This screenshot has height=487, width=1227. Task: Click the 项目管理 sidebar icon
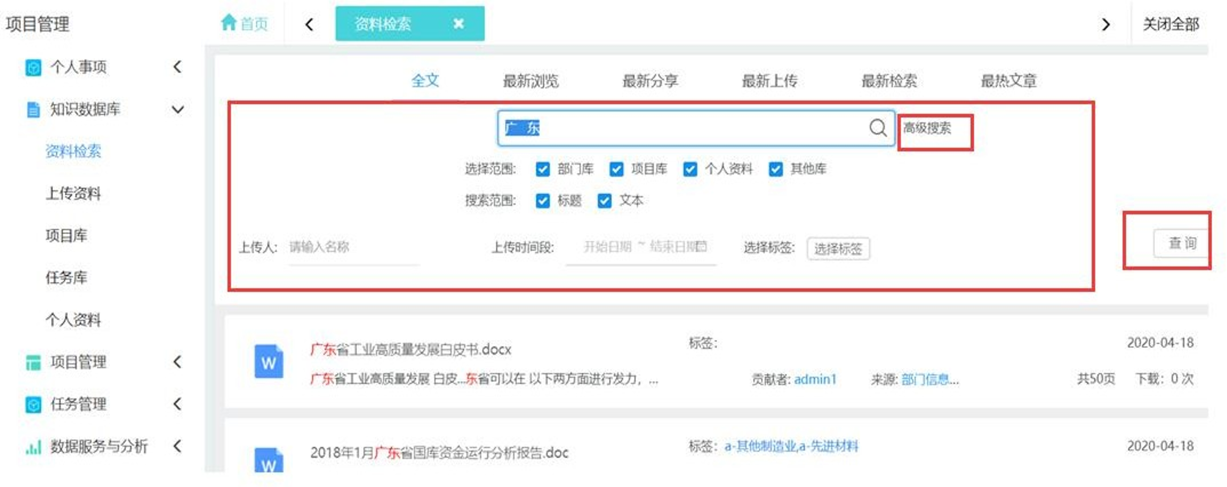pos(33,362)
